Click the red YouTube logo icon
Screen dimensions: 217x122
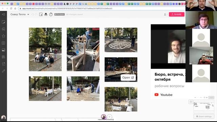tap(157, 95)
